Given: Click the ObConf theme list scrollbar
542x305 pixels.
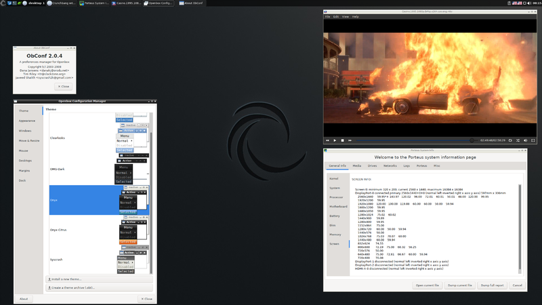Looking at the screenshot, I should coord(150,202).
